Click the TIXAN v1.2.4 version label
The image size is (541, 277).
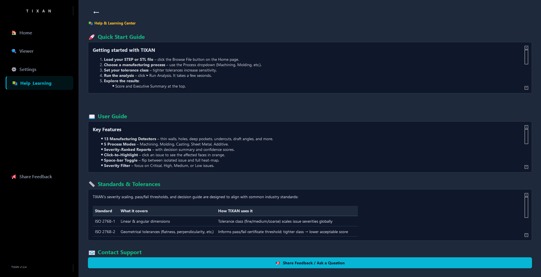coord(19,267)
